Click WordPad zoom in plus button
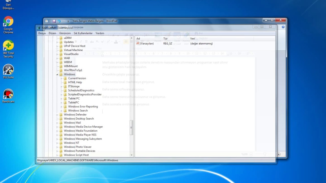 point(279,154)
